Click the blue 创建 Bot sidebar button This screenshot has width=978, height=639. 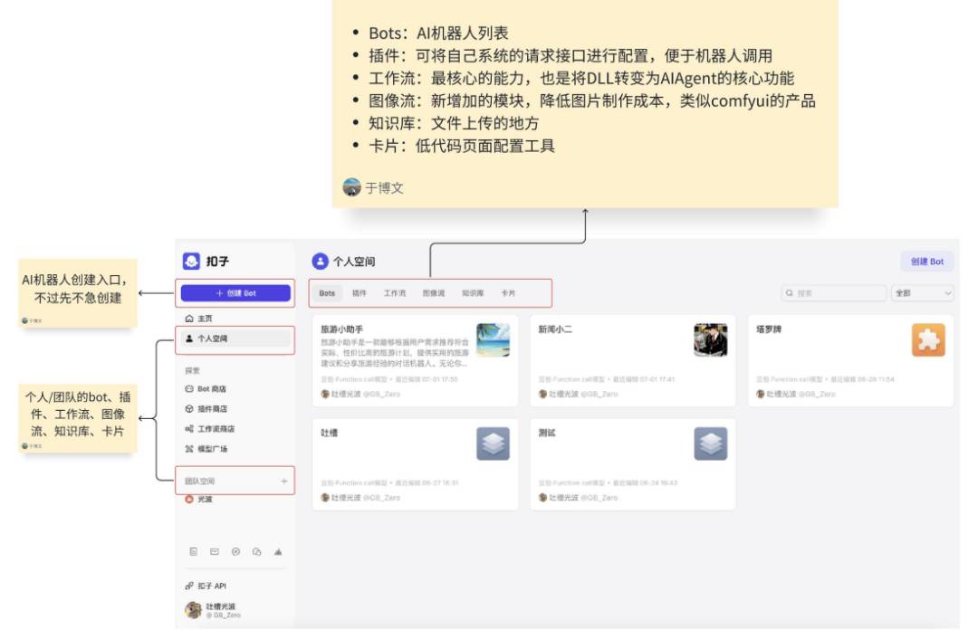click(x=235, y=293)
